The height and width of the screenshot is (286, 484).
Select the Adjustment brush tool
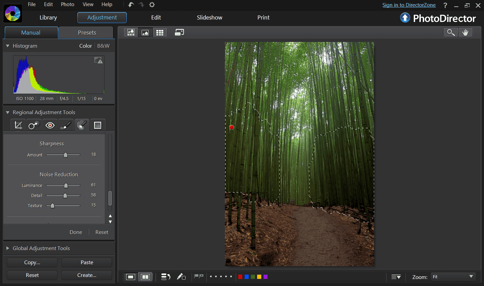(66, 125)
